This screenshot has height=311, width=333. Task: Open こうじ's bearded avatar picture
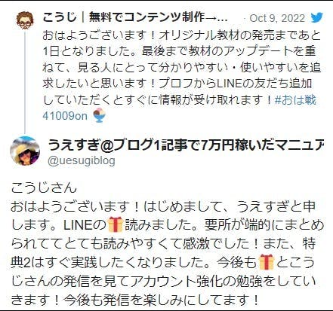click(x=25, y=20)
